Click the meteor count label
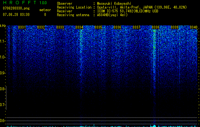This screenshot has width=200, height=127. (45, 10)
